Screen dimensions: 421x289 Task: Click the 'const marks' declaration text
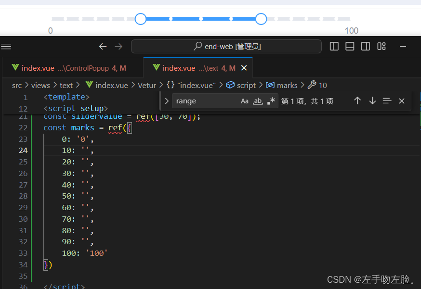click(69, 127)
